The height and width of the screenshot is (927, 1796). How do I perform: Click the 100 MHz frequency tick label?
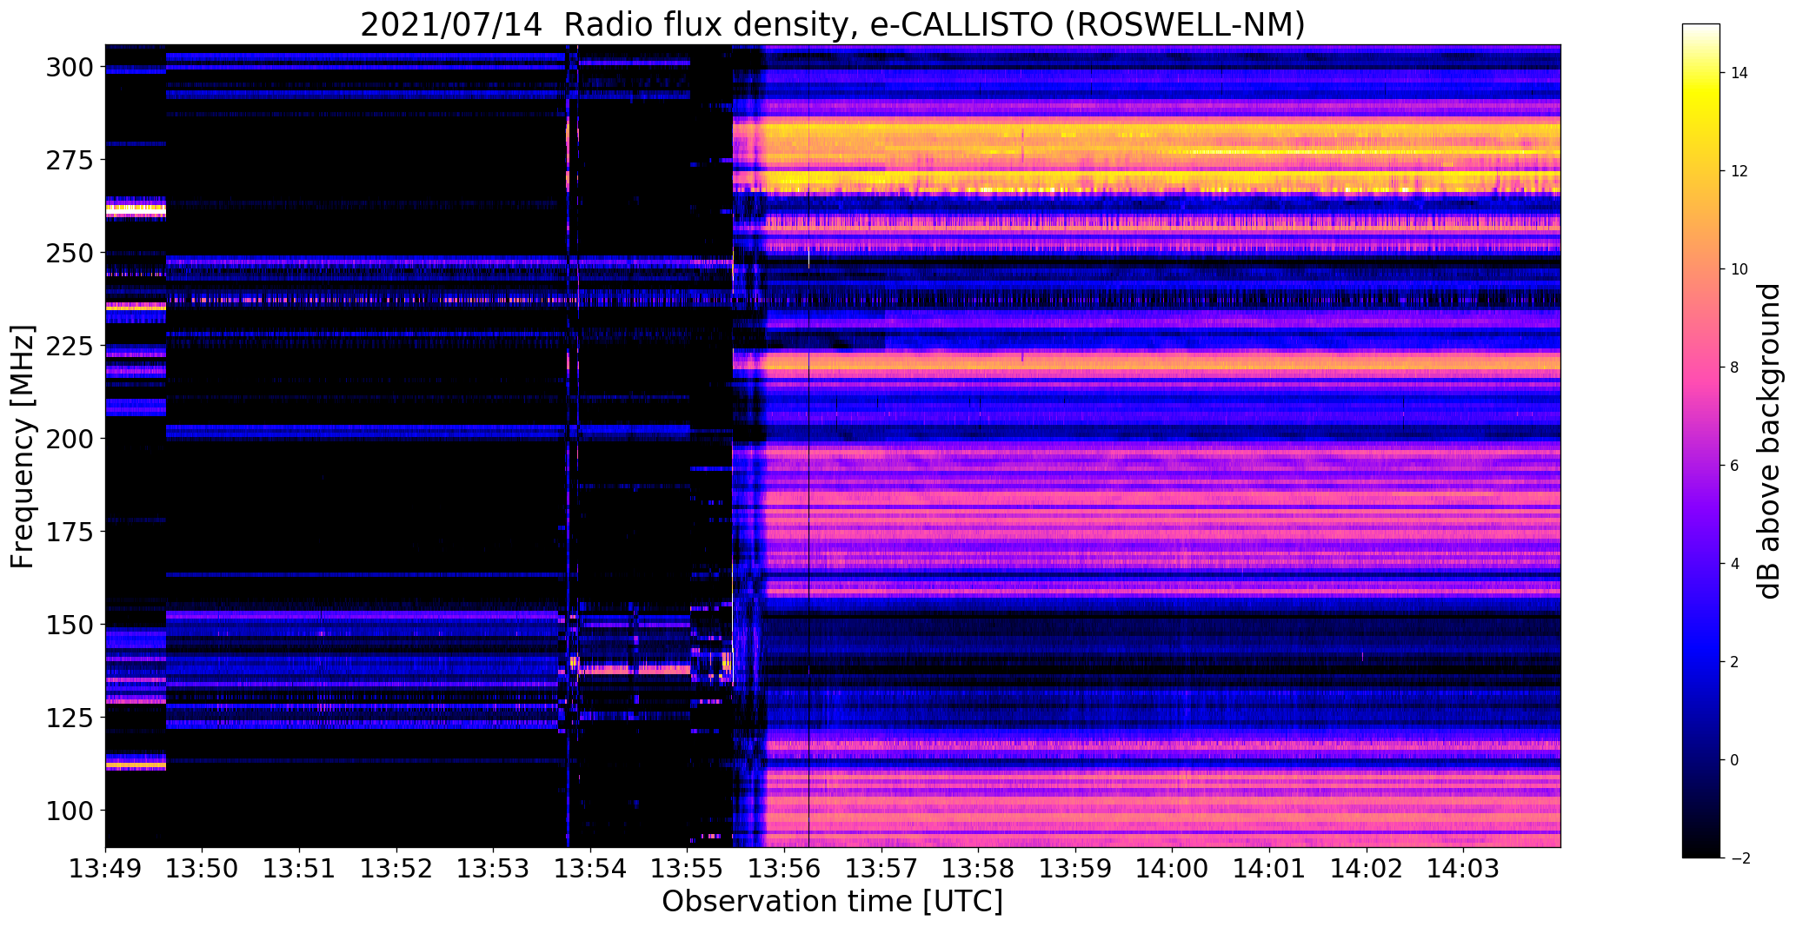coord(70,811)
